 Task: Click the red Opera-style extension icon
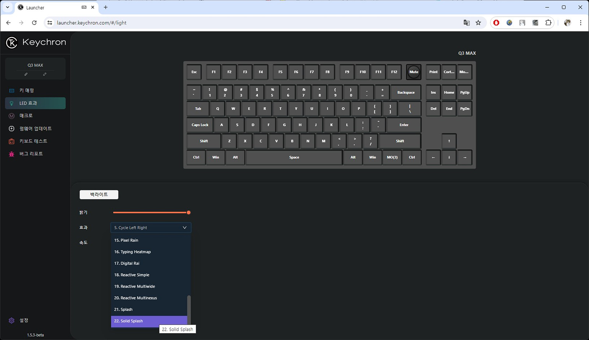(x=496, y=23)
